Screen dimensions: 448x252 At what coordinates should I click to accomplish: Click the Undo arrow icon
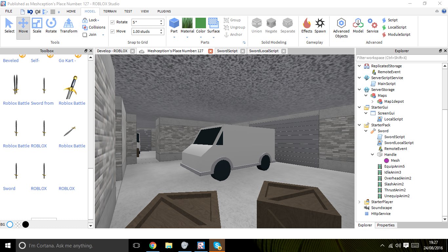pos(30,11)
